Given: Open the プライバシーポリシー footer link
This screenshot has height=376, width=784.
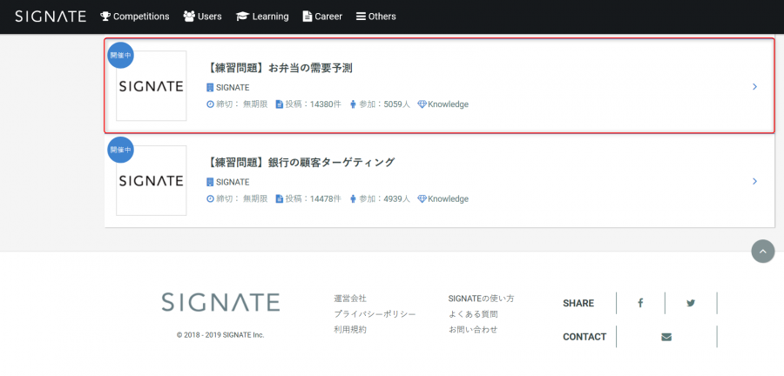Looking at the screenshot, I should pyautogui.click(x=375, y=314).
